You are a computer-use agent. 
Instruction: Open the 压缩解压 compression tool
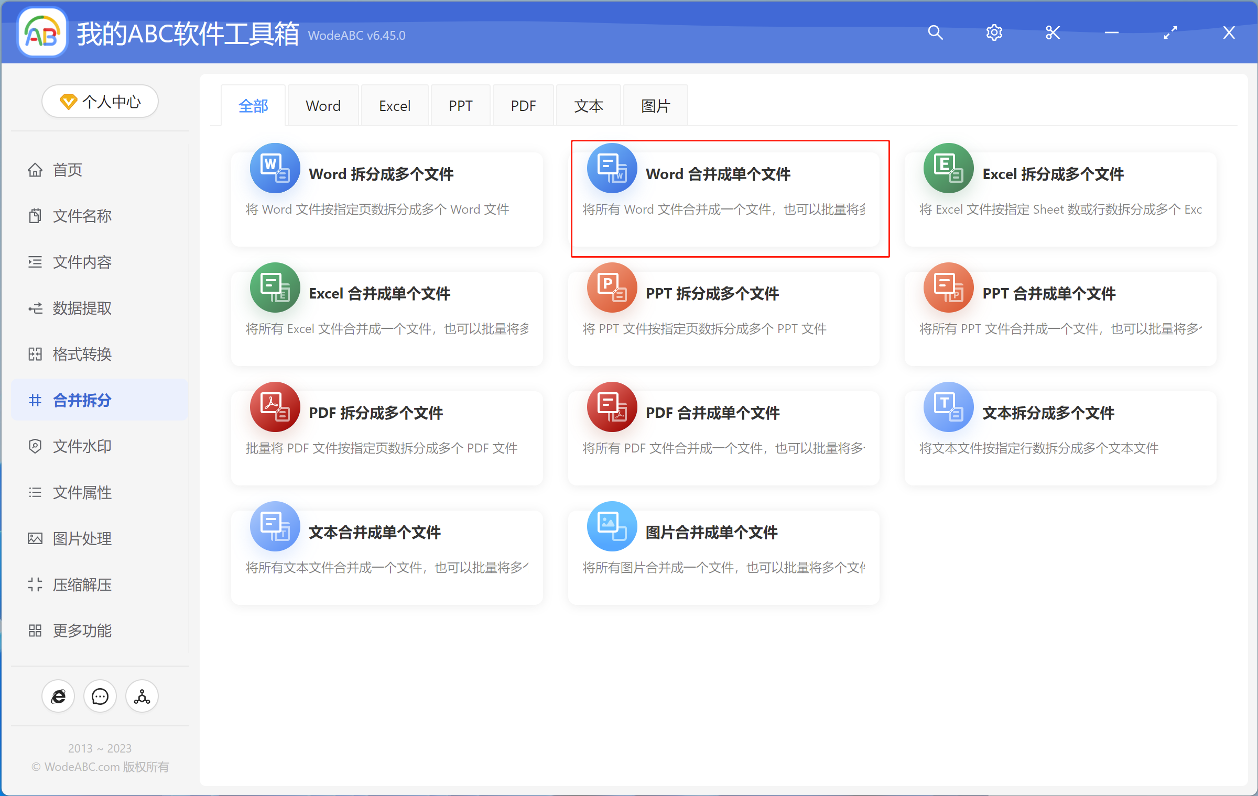[x=82, y=584]
